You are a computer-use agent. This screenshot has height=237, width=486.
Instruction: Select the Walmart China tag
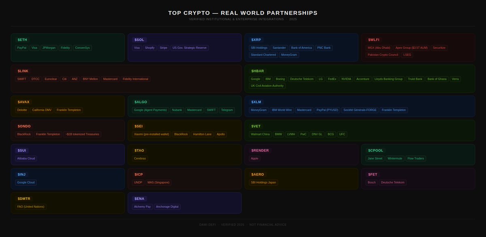260,134
